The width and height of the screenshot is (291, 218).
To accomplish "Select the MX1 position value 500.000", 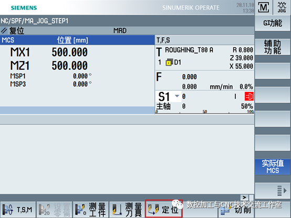I will tap(69, 52).
